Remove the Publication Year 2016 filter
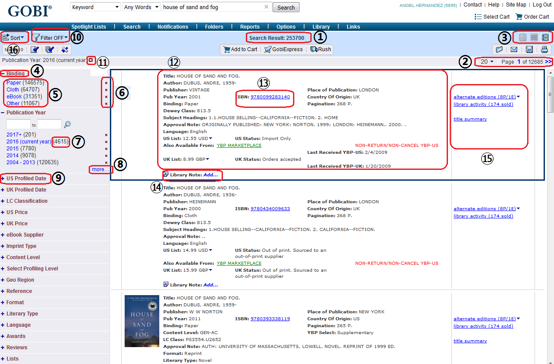The image size is (554, 364). pyautogui.click(x=90, y=60)
